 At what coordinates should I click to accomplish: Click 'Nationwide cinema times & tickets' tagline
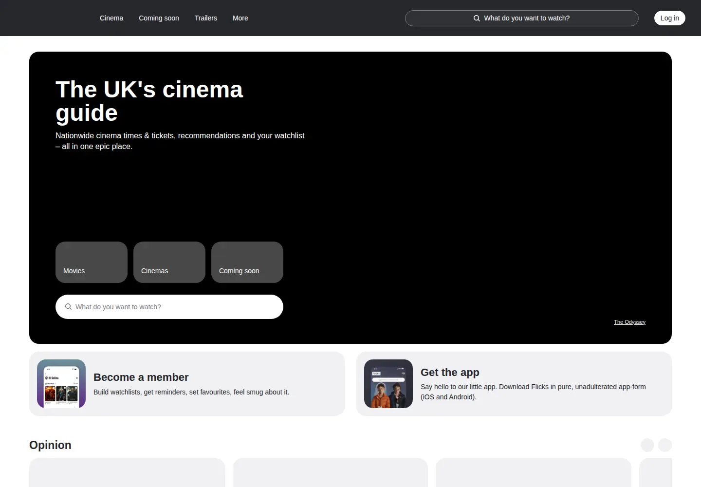pos(180,141)
